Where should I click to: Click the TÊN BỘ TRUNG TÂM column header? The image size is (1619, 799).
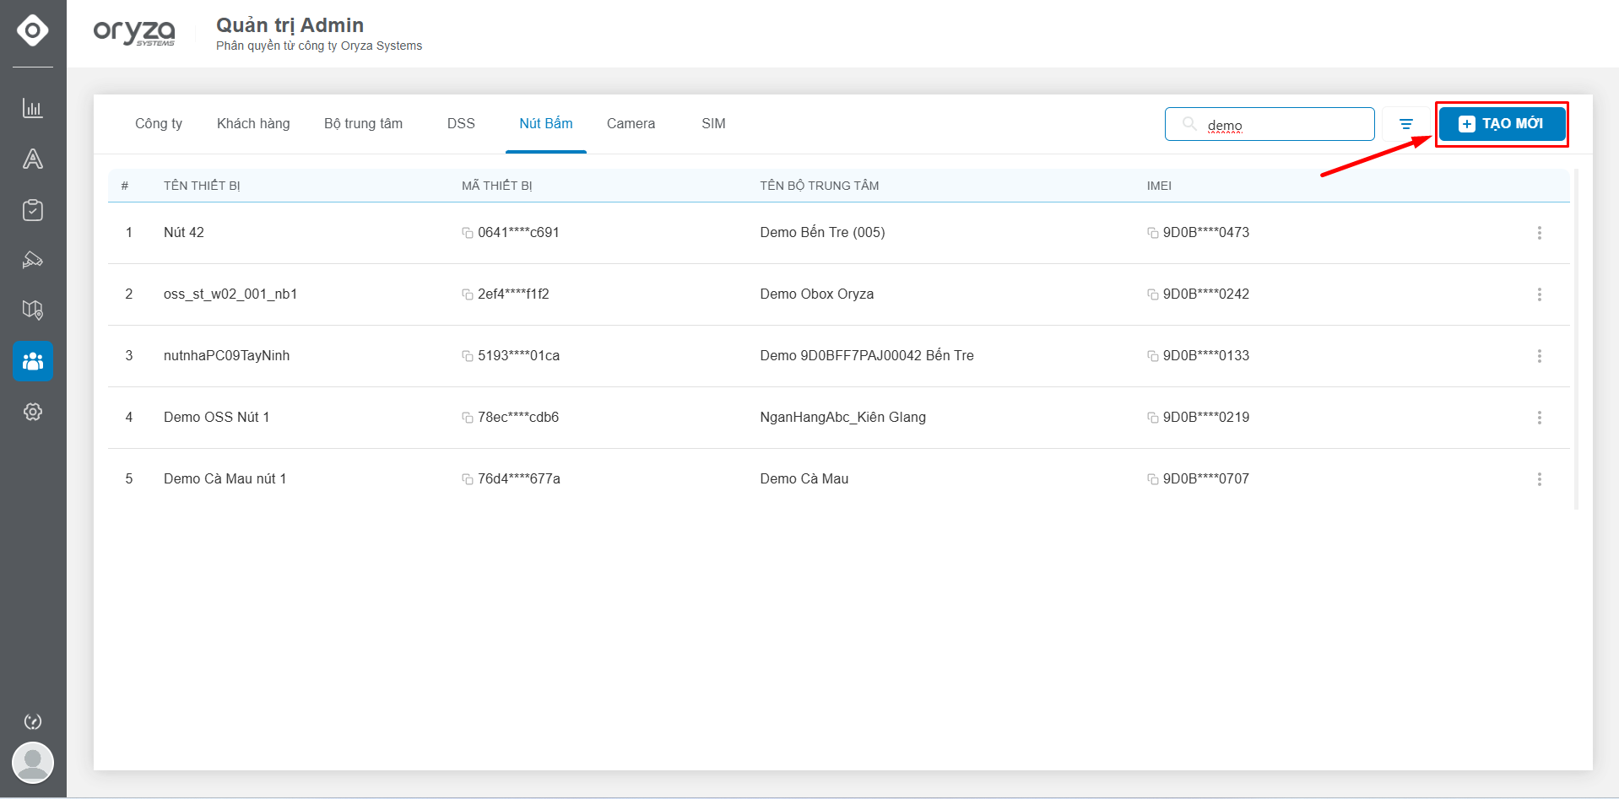coord(820,186)
